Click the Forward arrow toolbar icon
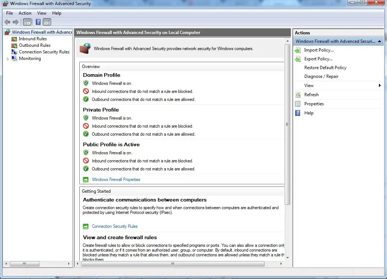Screen dimensions: 387x279 click(16, 22)
